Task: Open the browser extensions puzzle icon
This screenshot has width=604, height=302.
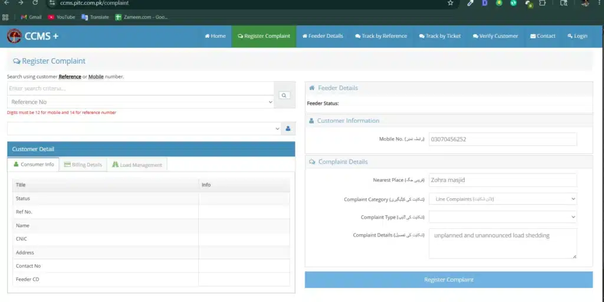Action: (543, 3)
